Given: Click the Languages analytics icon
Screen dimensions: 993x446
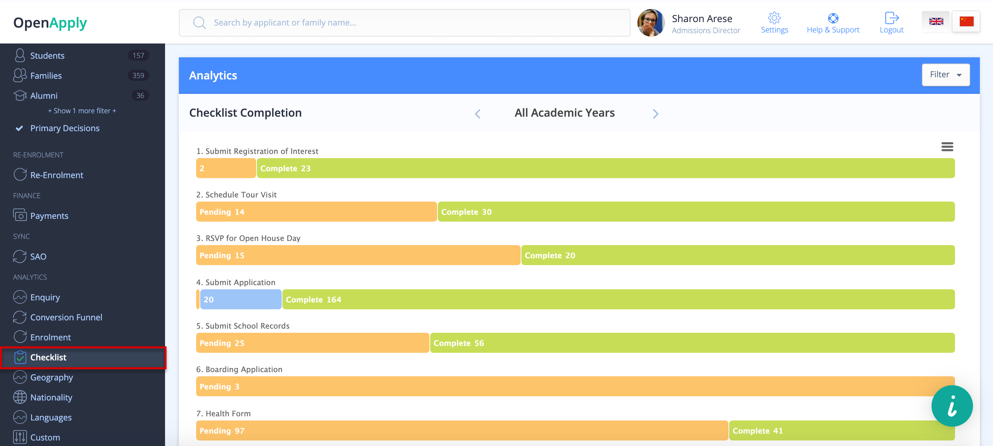Looking at the screenshot, I should tap(20, 417).
